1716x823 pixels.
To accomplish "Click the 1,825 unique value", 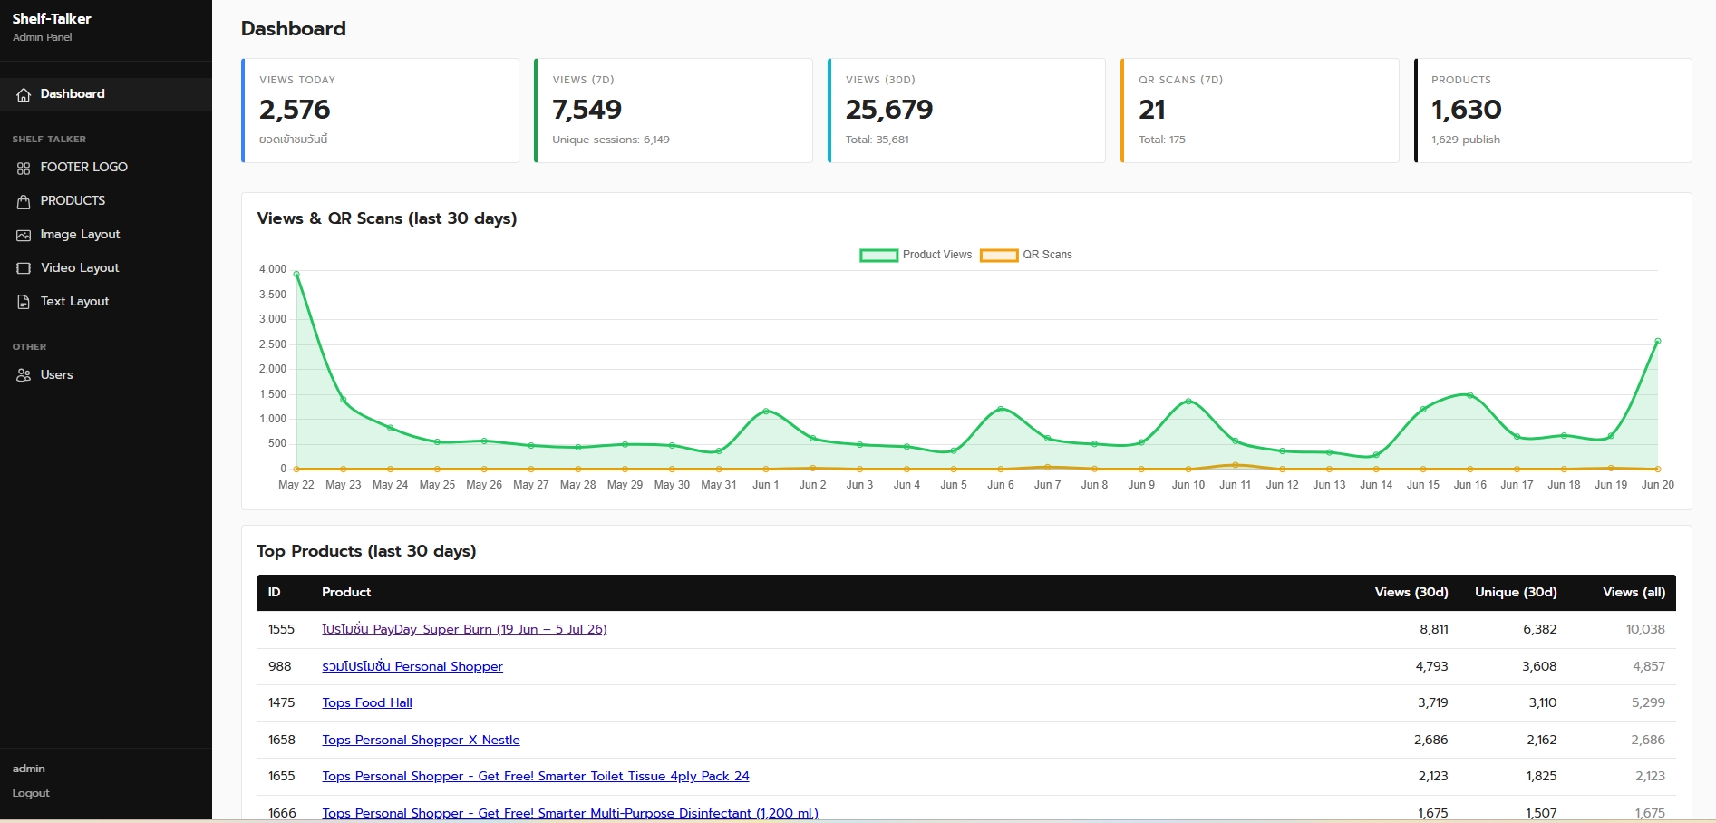I will [1541, 776].
